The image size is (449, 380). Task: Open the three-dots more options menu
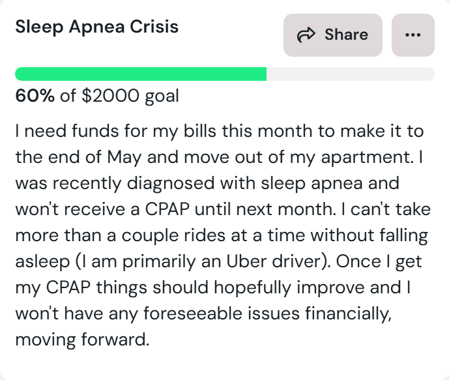pos(413,35)
